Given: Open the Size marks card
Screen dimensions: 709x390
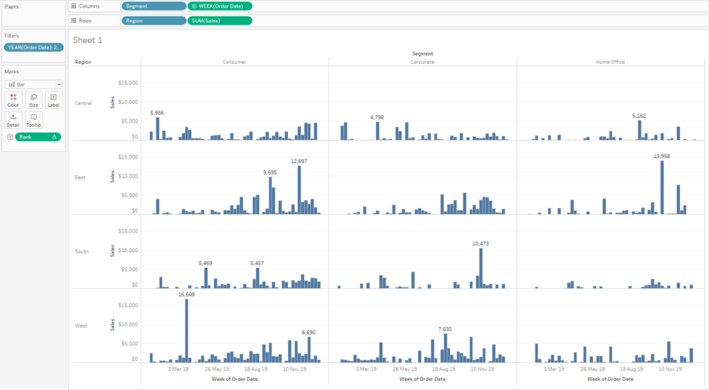Looking at the screenshot, I should tap(33, 100).
